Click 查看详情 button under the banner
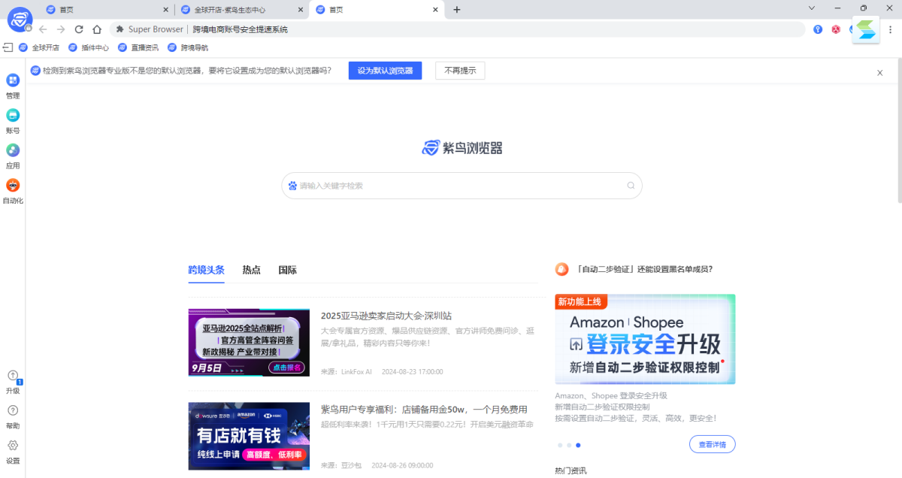Image resolution: width=902 pixels, height=478 pixels. [712, 444]
